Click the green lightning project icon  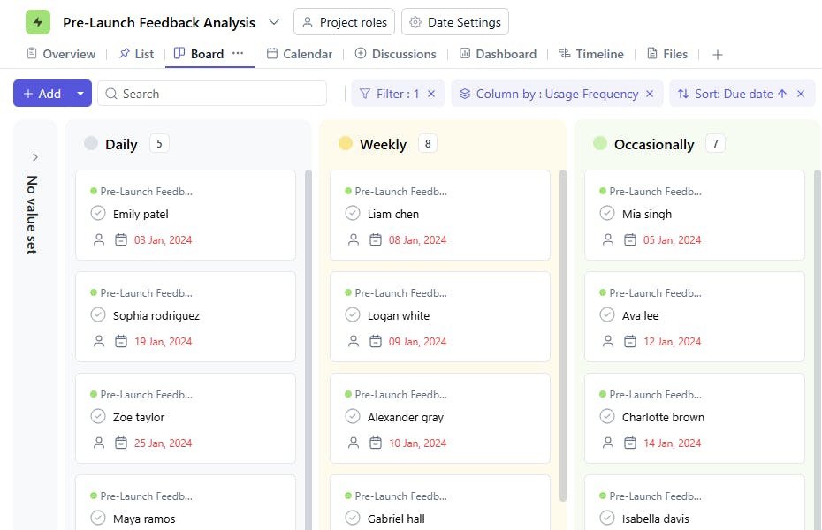pos(38,22)
